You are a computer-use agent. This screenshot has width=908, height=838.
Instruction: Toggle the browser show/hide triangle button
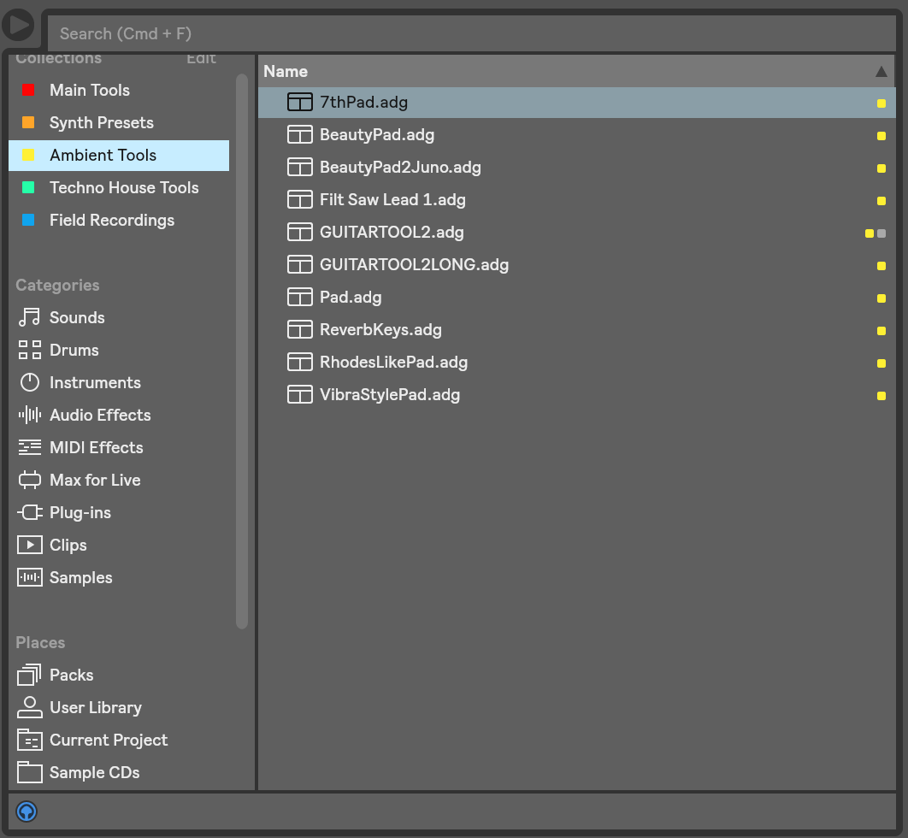coord(18,25)
